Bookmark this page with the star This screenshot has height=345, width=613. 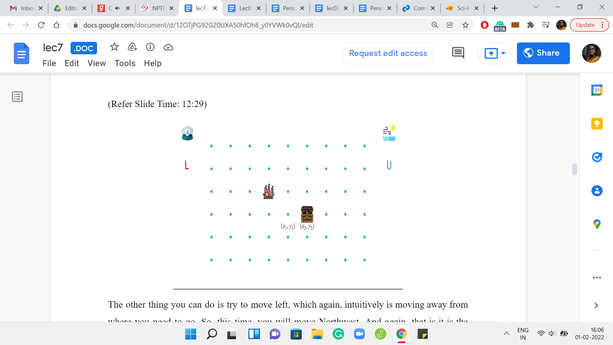[x=465, y=25]
